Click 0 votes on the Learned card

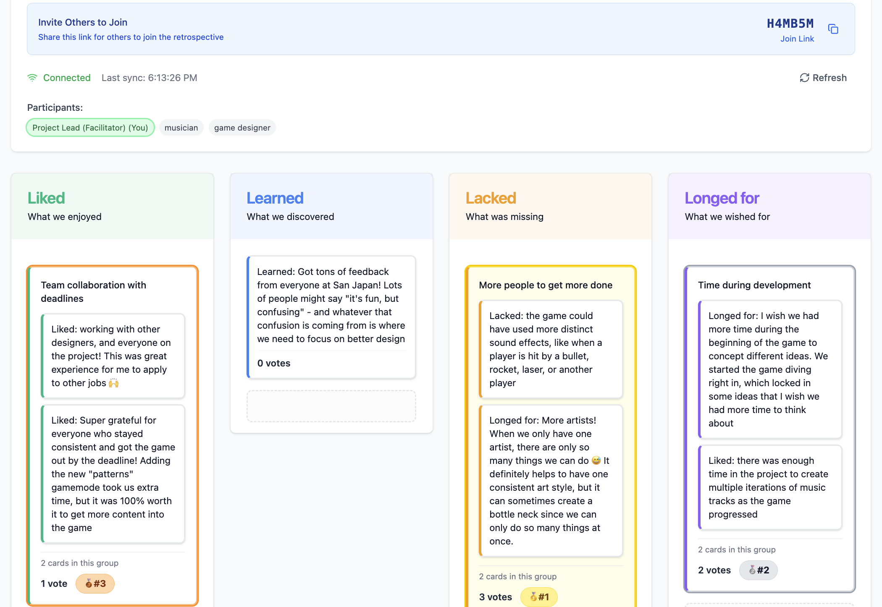[x=273, y=363]
